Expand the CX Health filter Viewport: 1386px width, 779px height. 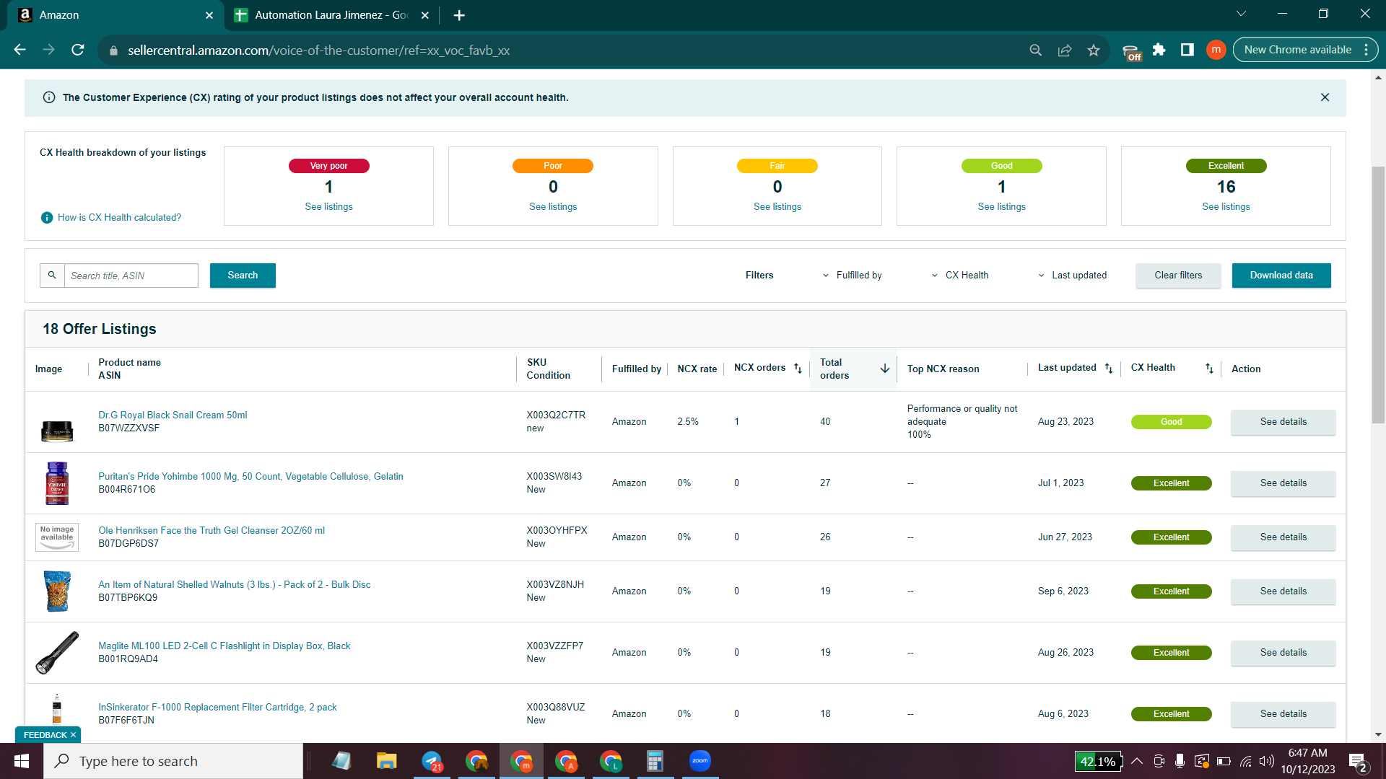[960, 276]
